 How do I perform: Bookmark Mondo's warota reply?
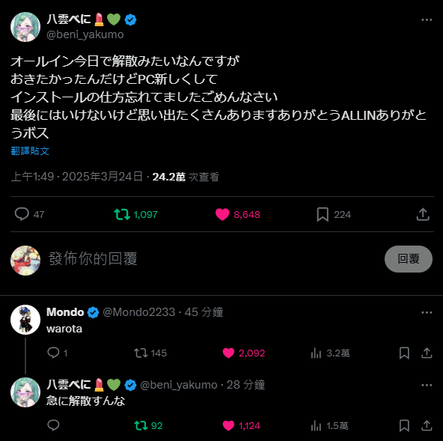[x=404, y=353]
